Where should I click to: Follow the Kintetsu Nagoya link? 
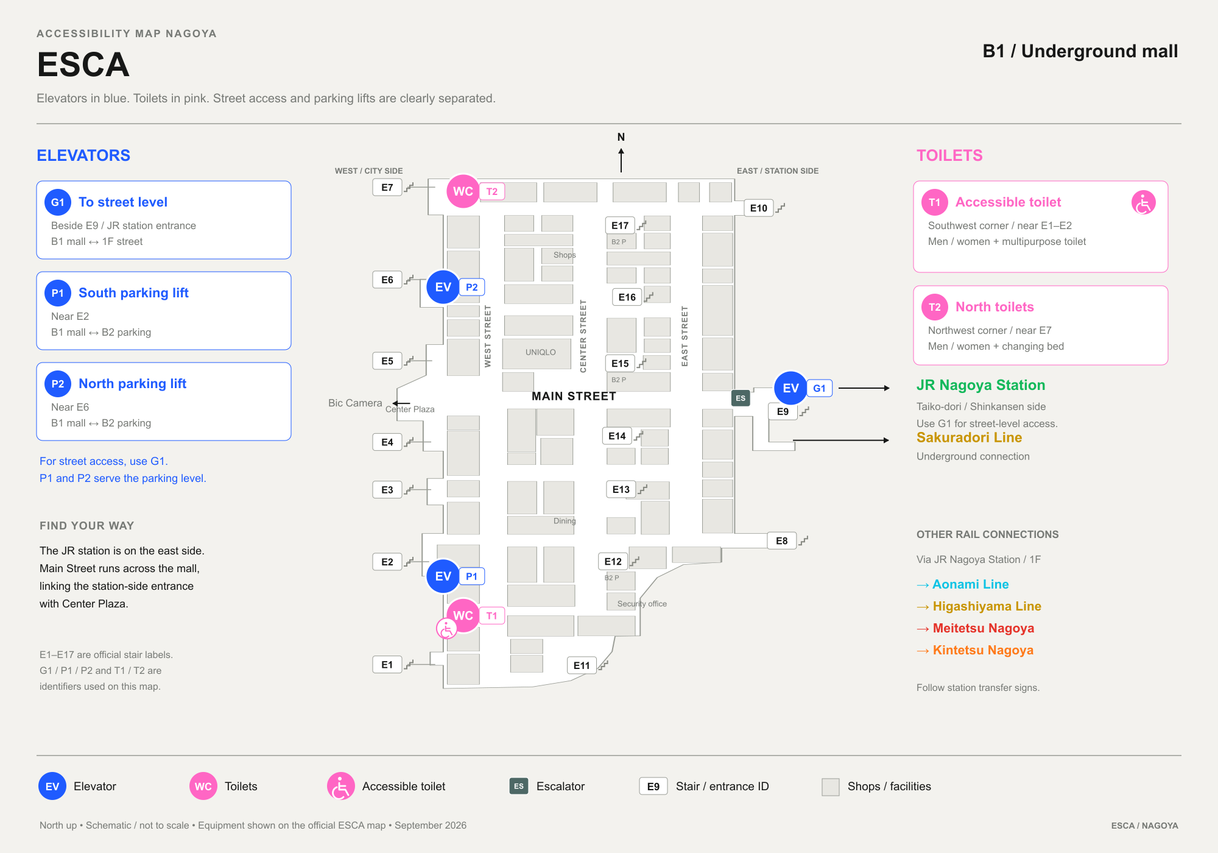tap(975, 650)
